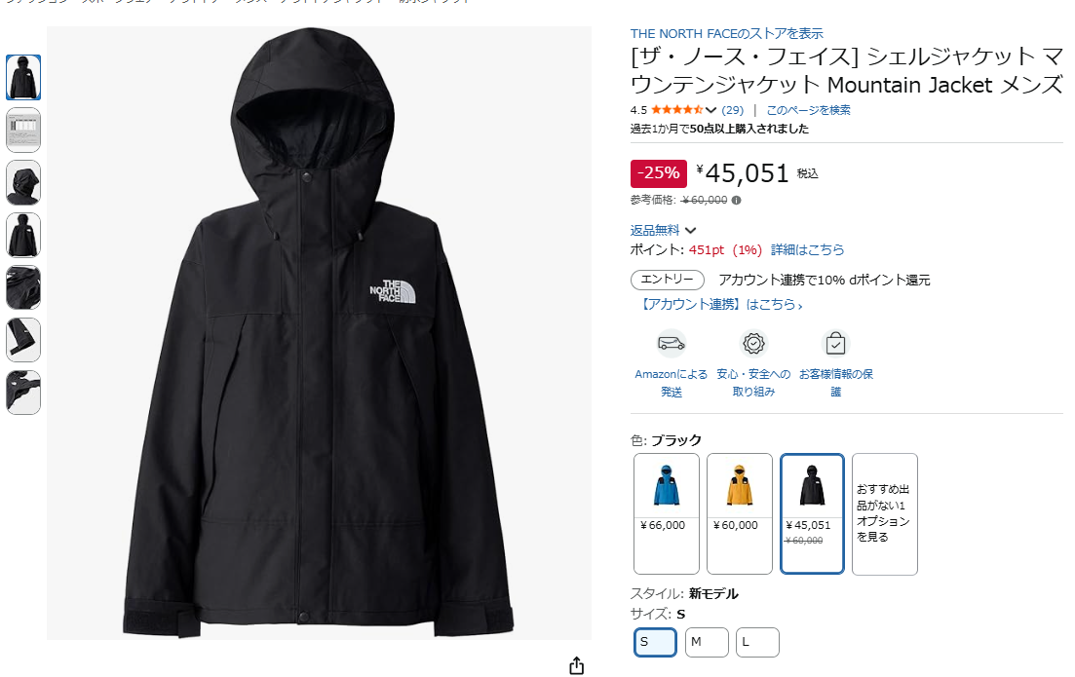
Task: Select the yellow jacket color swatch
Action: (739, 513)
